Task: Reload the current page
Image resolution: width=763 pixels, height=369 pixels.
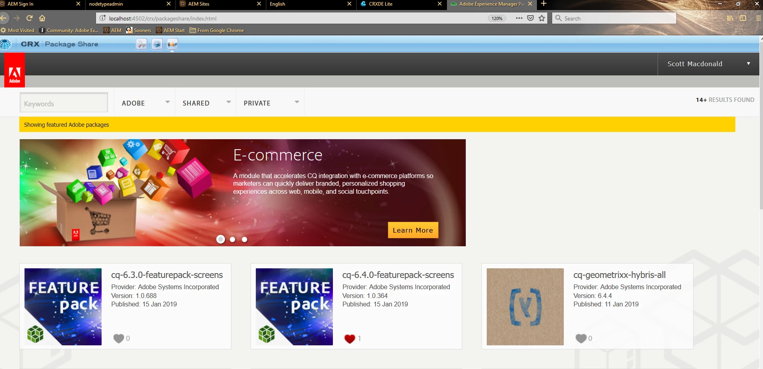Action: pyautogui.click(x=29, y=18)
